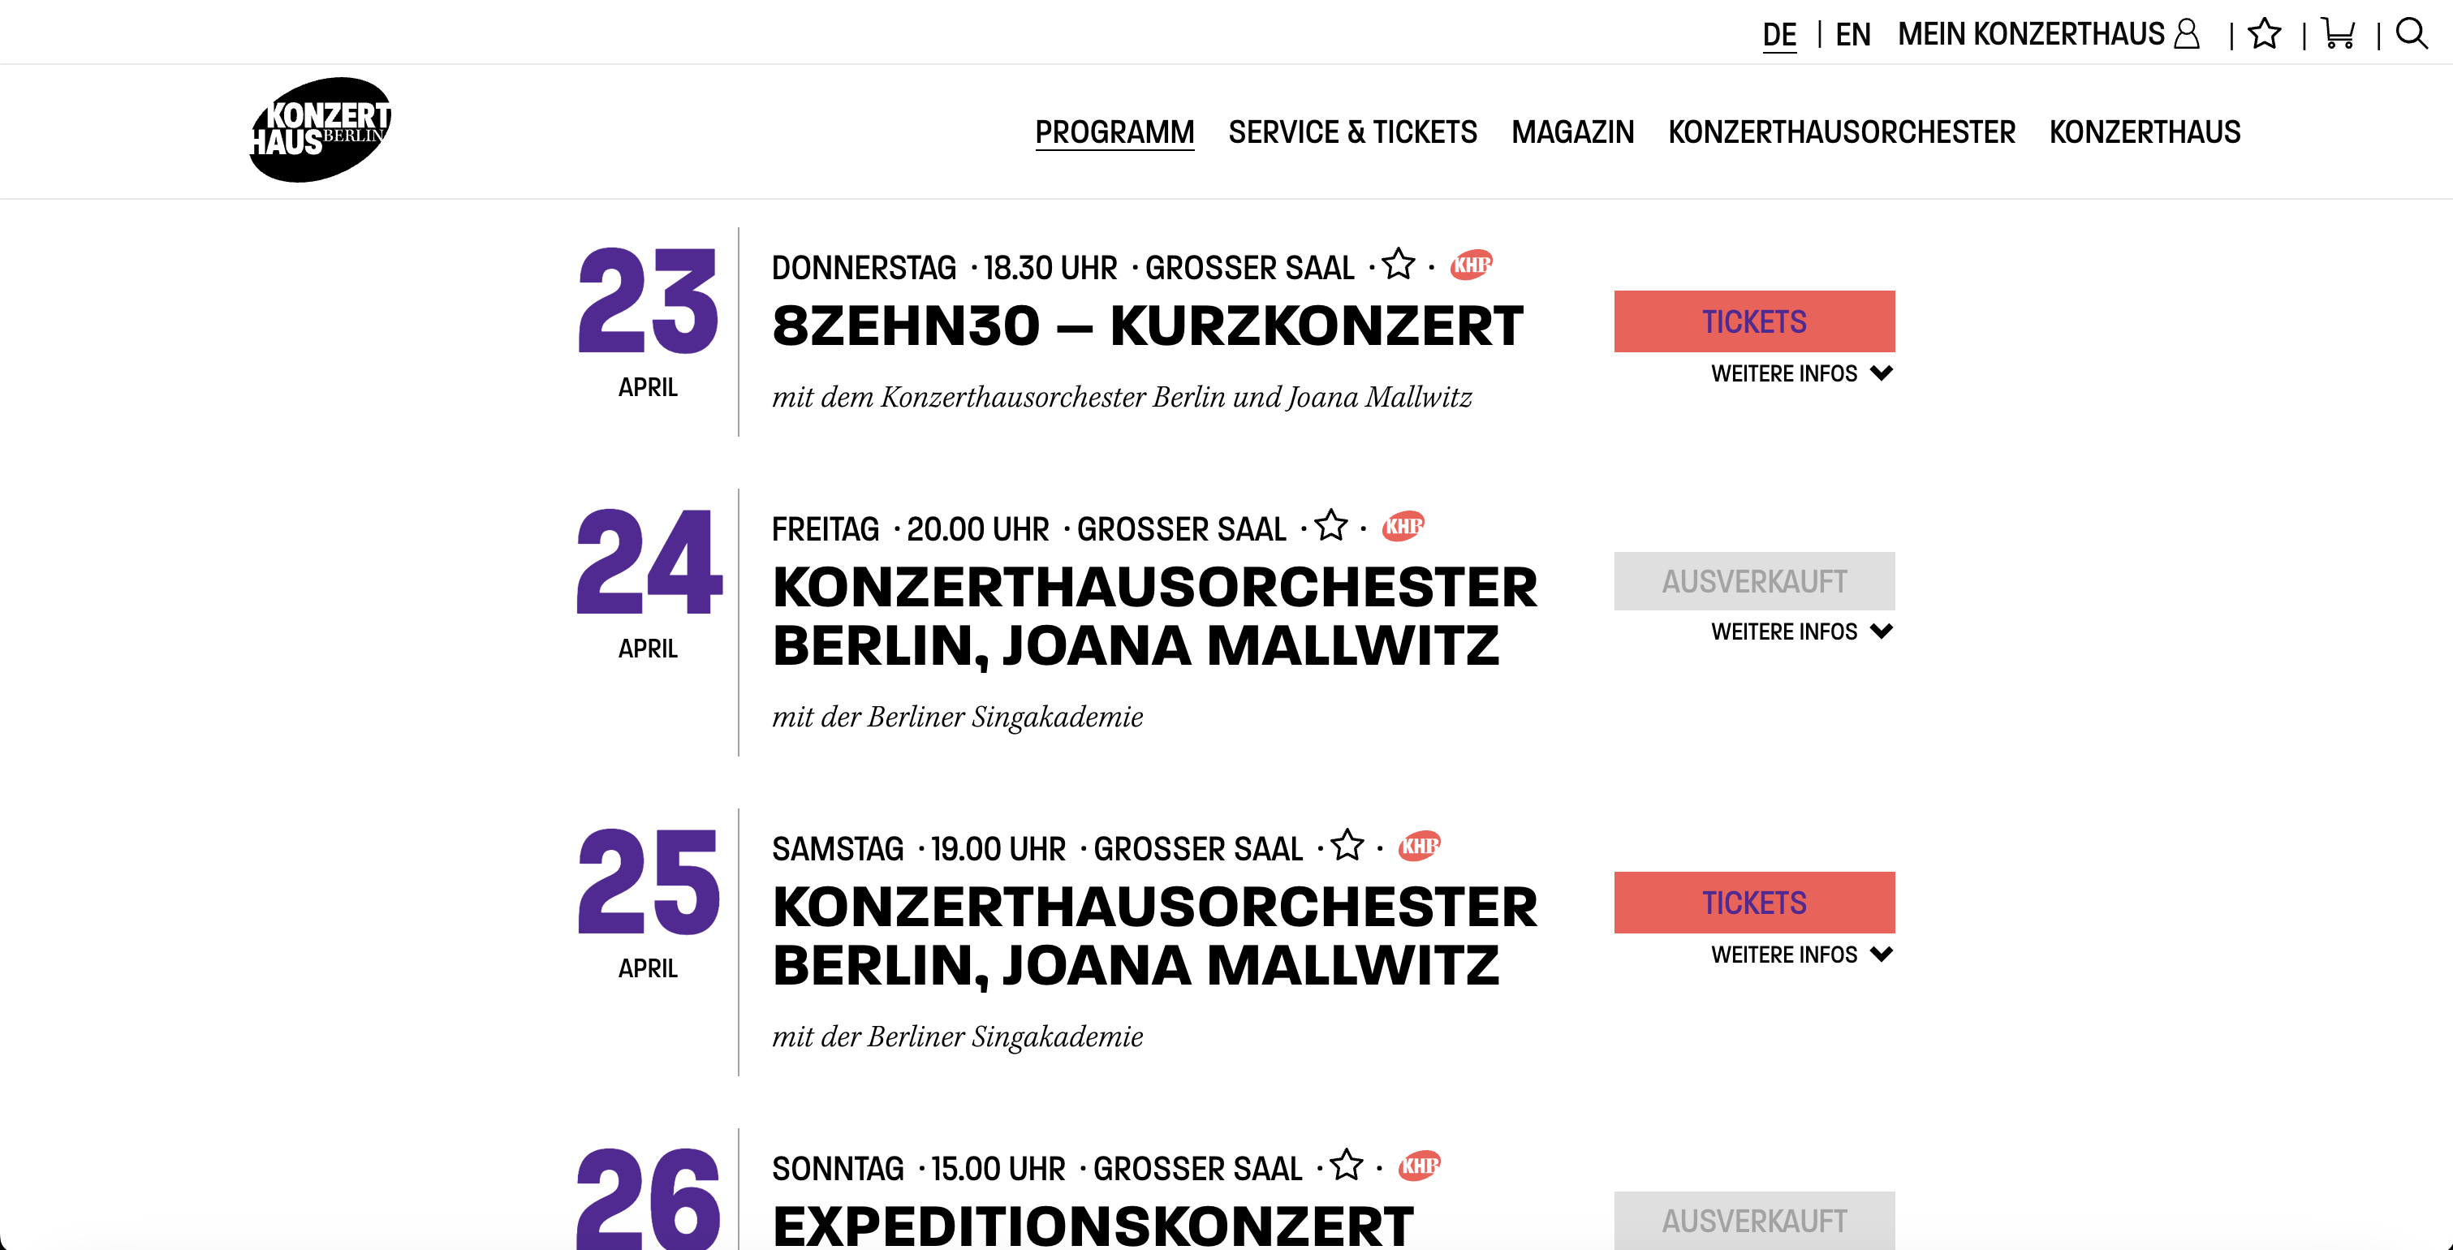Click the Konzerthaus Berlin logo
The height and width of the screenshot is (1250, 2453).
coord(320,130)
